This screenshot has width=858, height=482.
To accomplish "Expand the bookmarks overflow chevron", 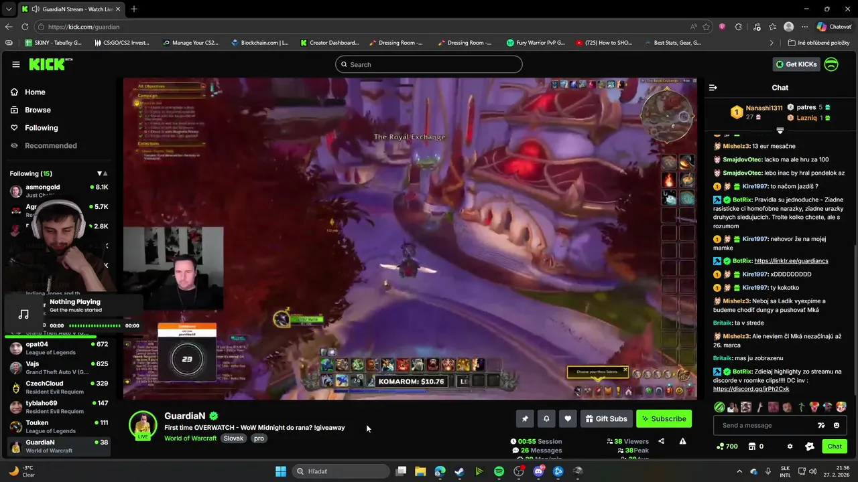I will tap(772, 43).
